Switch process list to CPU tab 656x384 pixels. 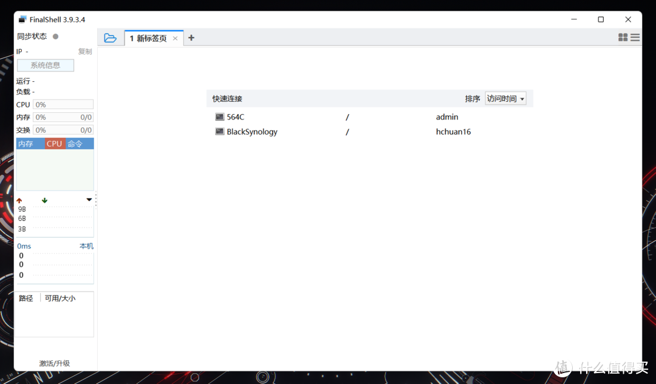(55, 144)
